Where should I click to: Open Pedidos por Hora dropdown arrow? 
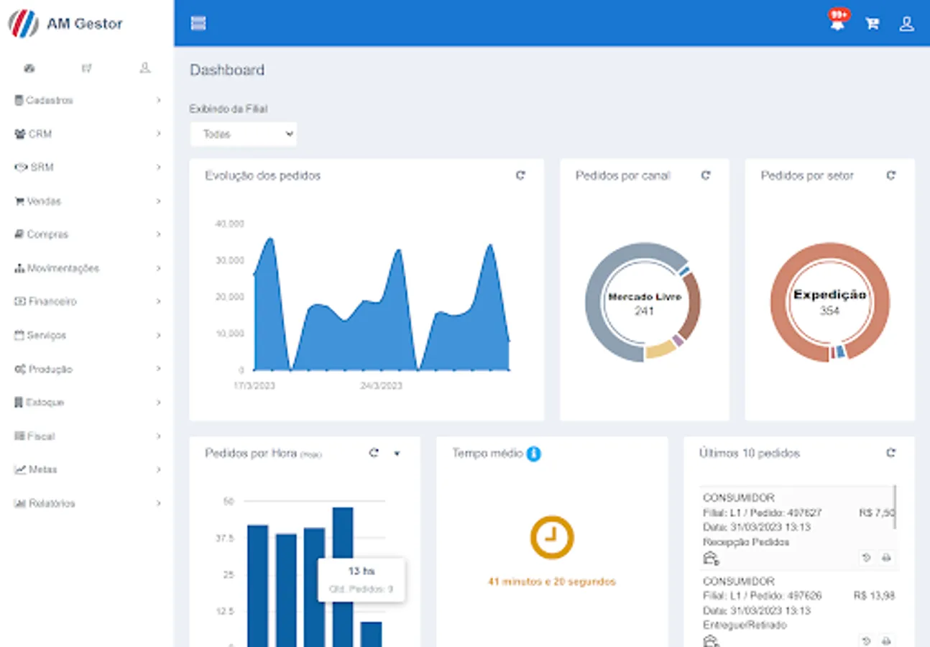[x=397, y=454]
